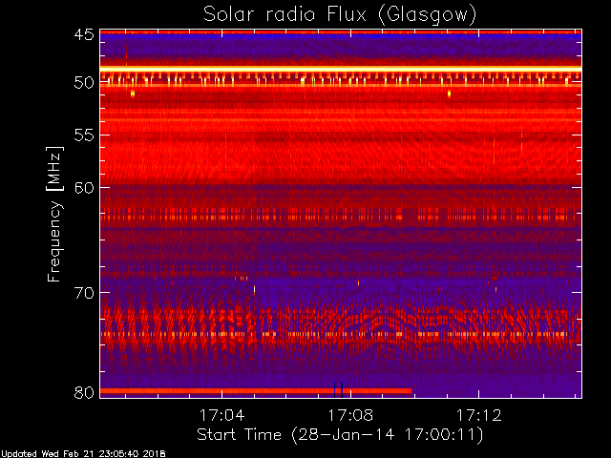Click the 60 frequency tick label
Image resolution: width=611 pixels, height=458 pixels.
(x=84, y=187)
